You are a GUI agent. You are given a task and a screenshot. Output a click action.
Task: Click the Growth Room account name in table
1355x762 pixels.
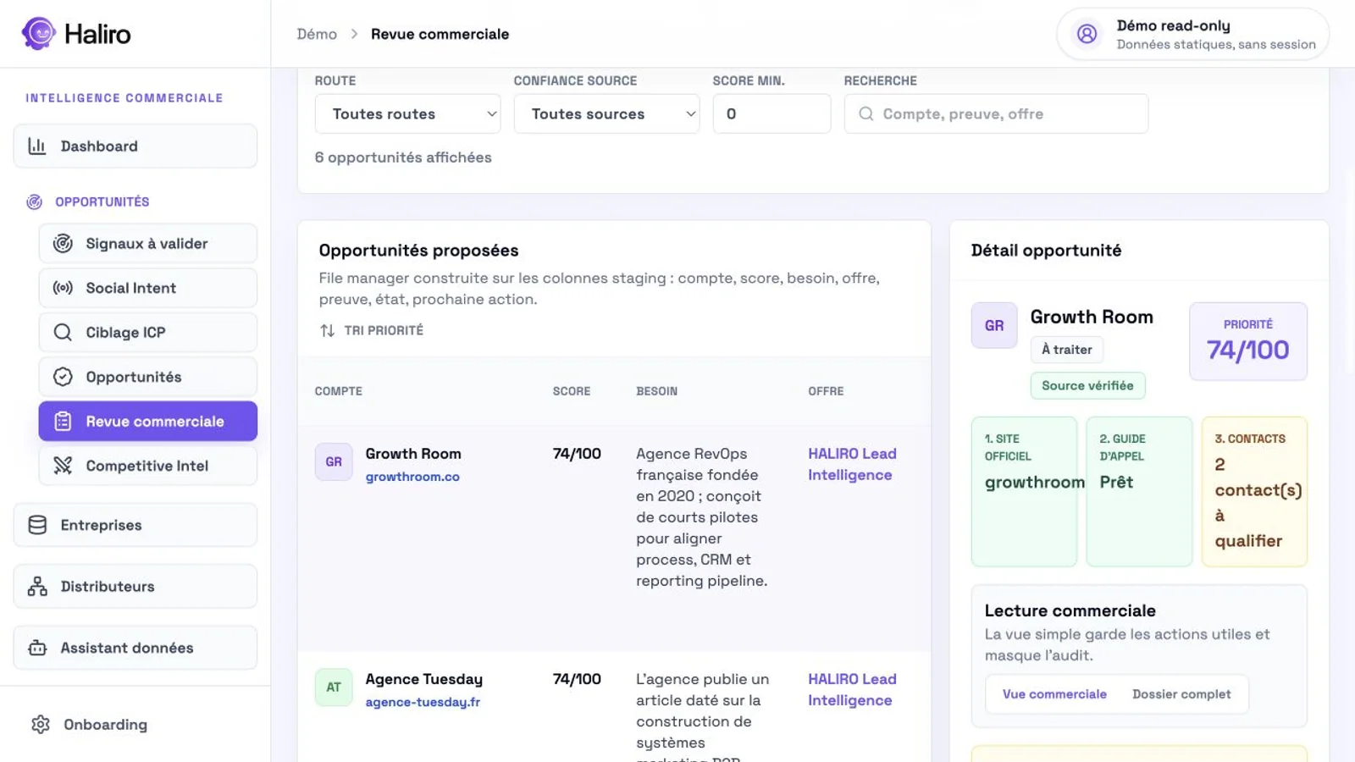click(413, 454)
